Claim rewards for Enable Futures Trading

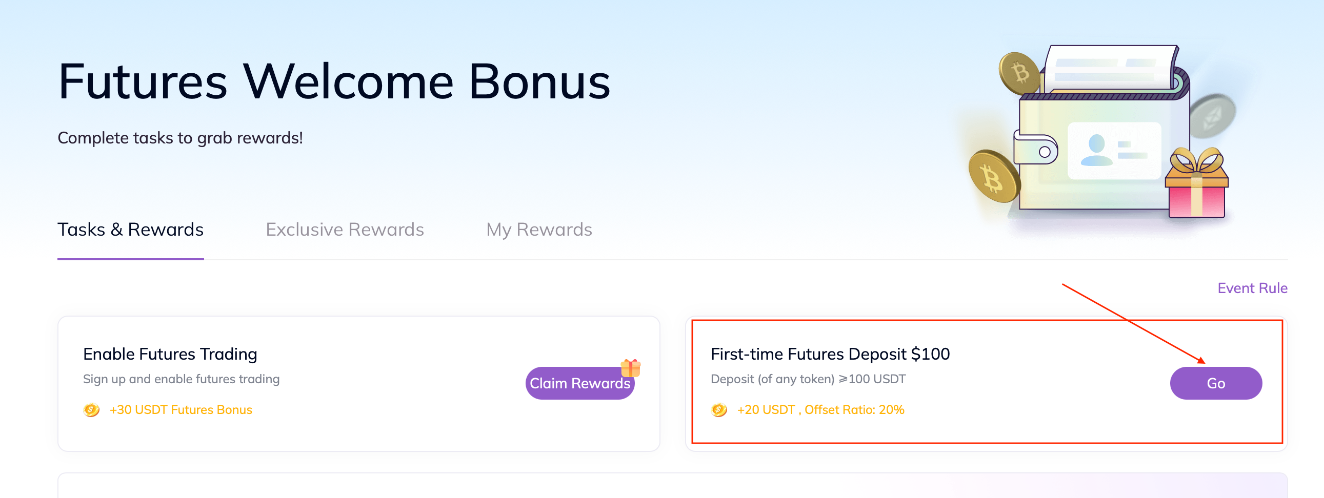coord(580,383)
